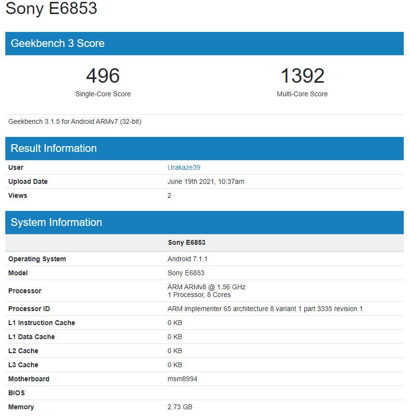Click the Motherboard label
Screen dimensions: 410x417
(x=29, y=379)
